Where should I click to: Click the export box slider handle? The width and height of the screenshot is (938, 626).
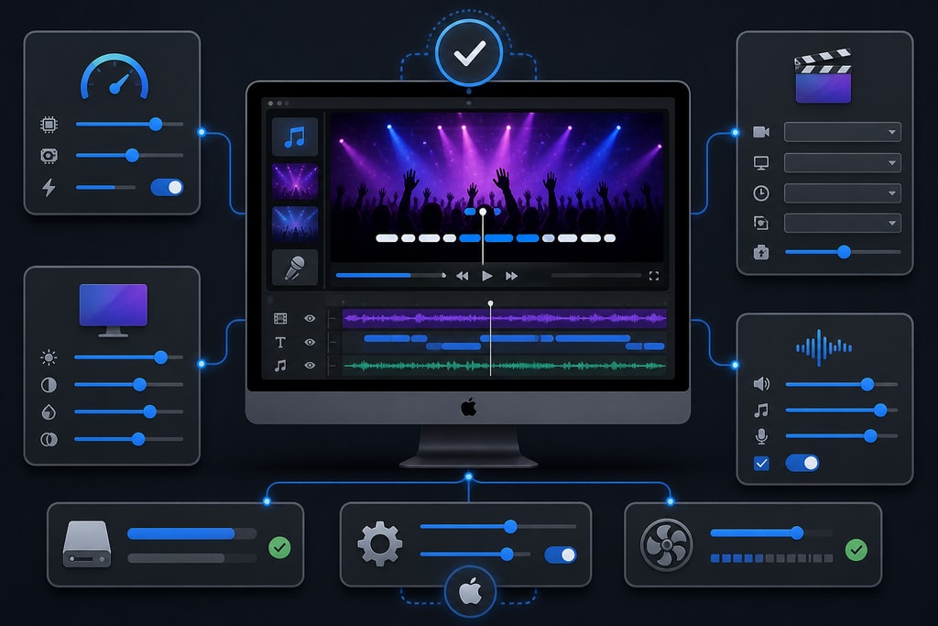844,252
